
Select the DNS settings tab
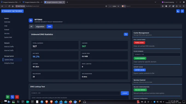pyautogui.click(x=50, y=27)
